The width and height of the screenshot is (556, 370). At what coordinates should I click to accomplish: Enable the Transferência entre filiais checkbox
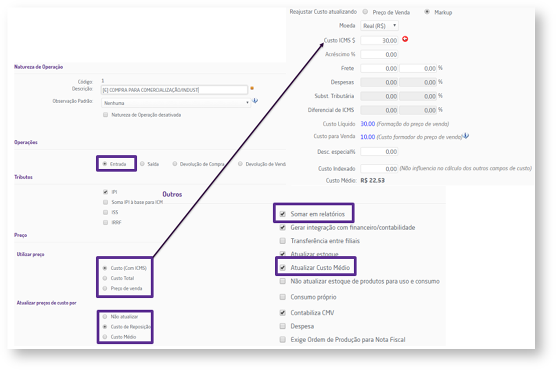click(283, 241)
